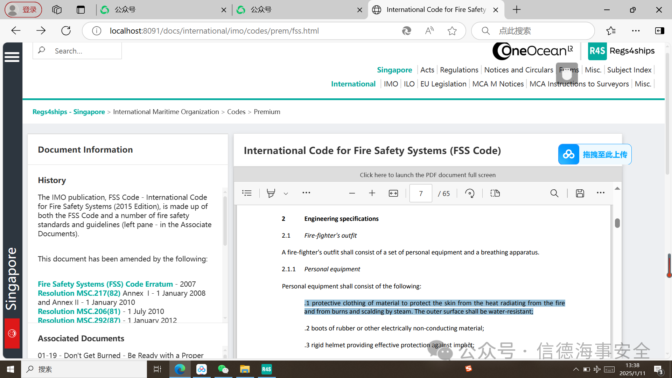The width and height of the screenshot is (672, 378).
Task: Open MCA Instructions to Surveyors menu
Action: [x=579, y=84]
